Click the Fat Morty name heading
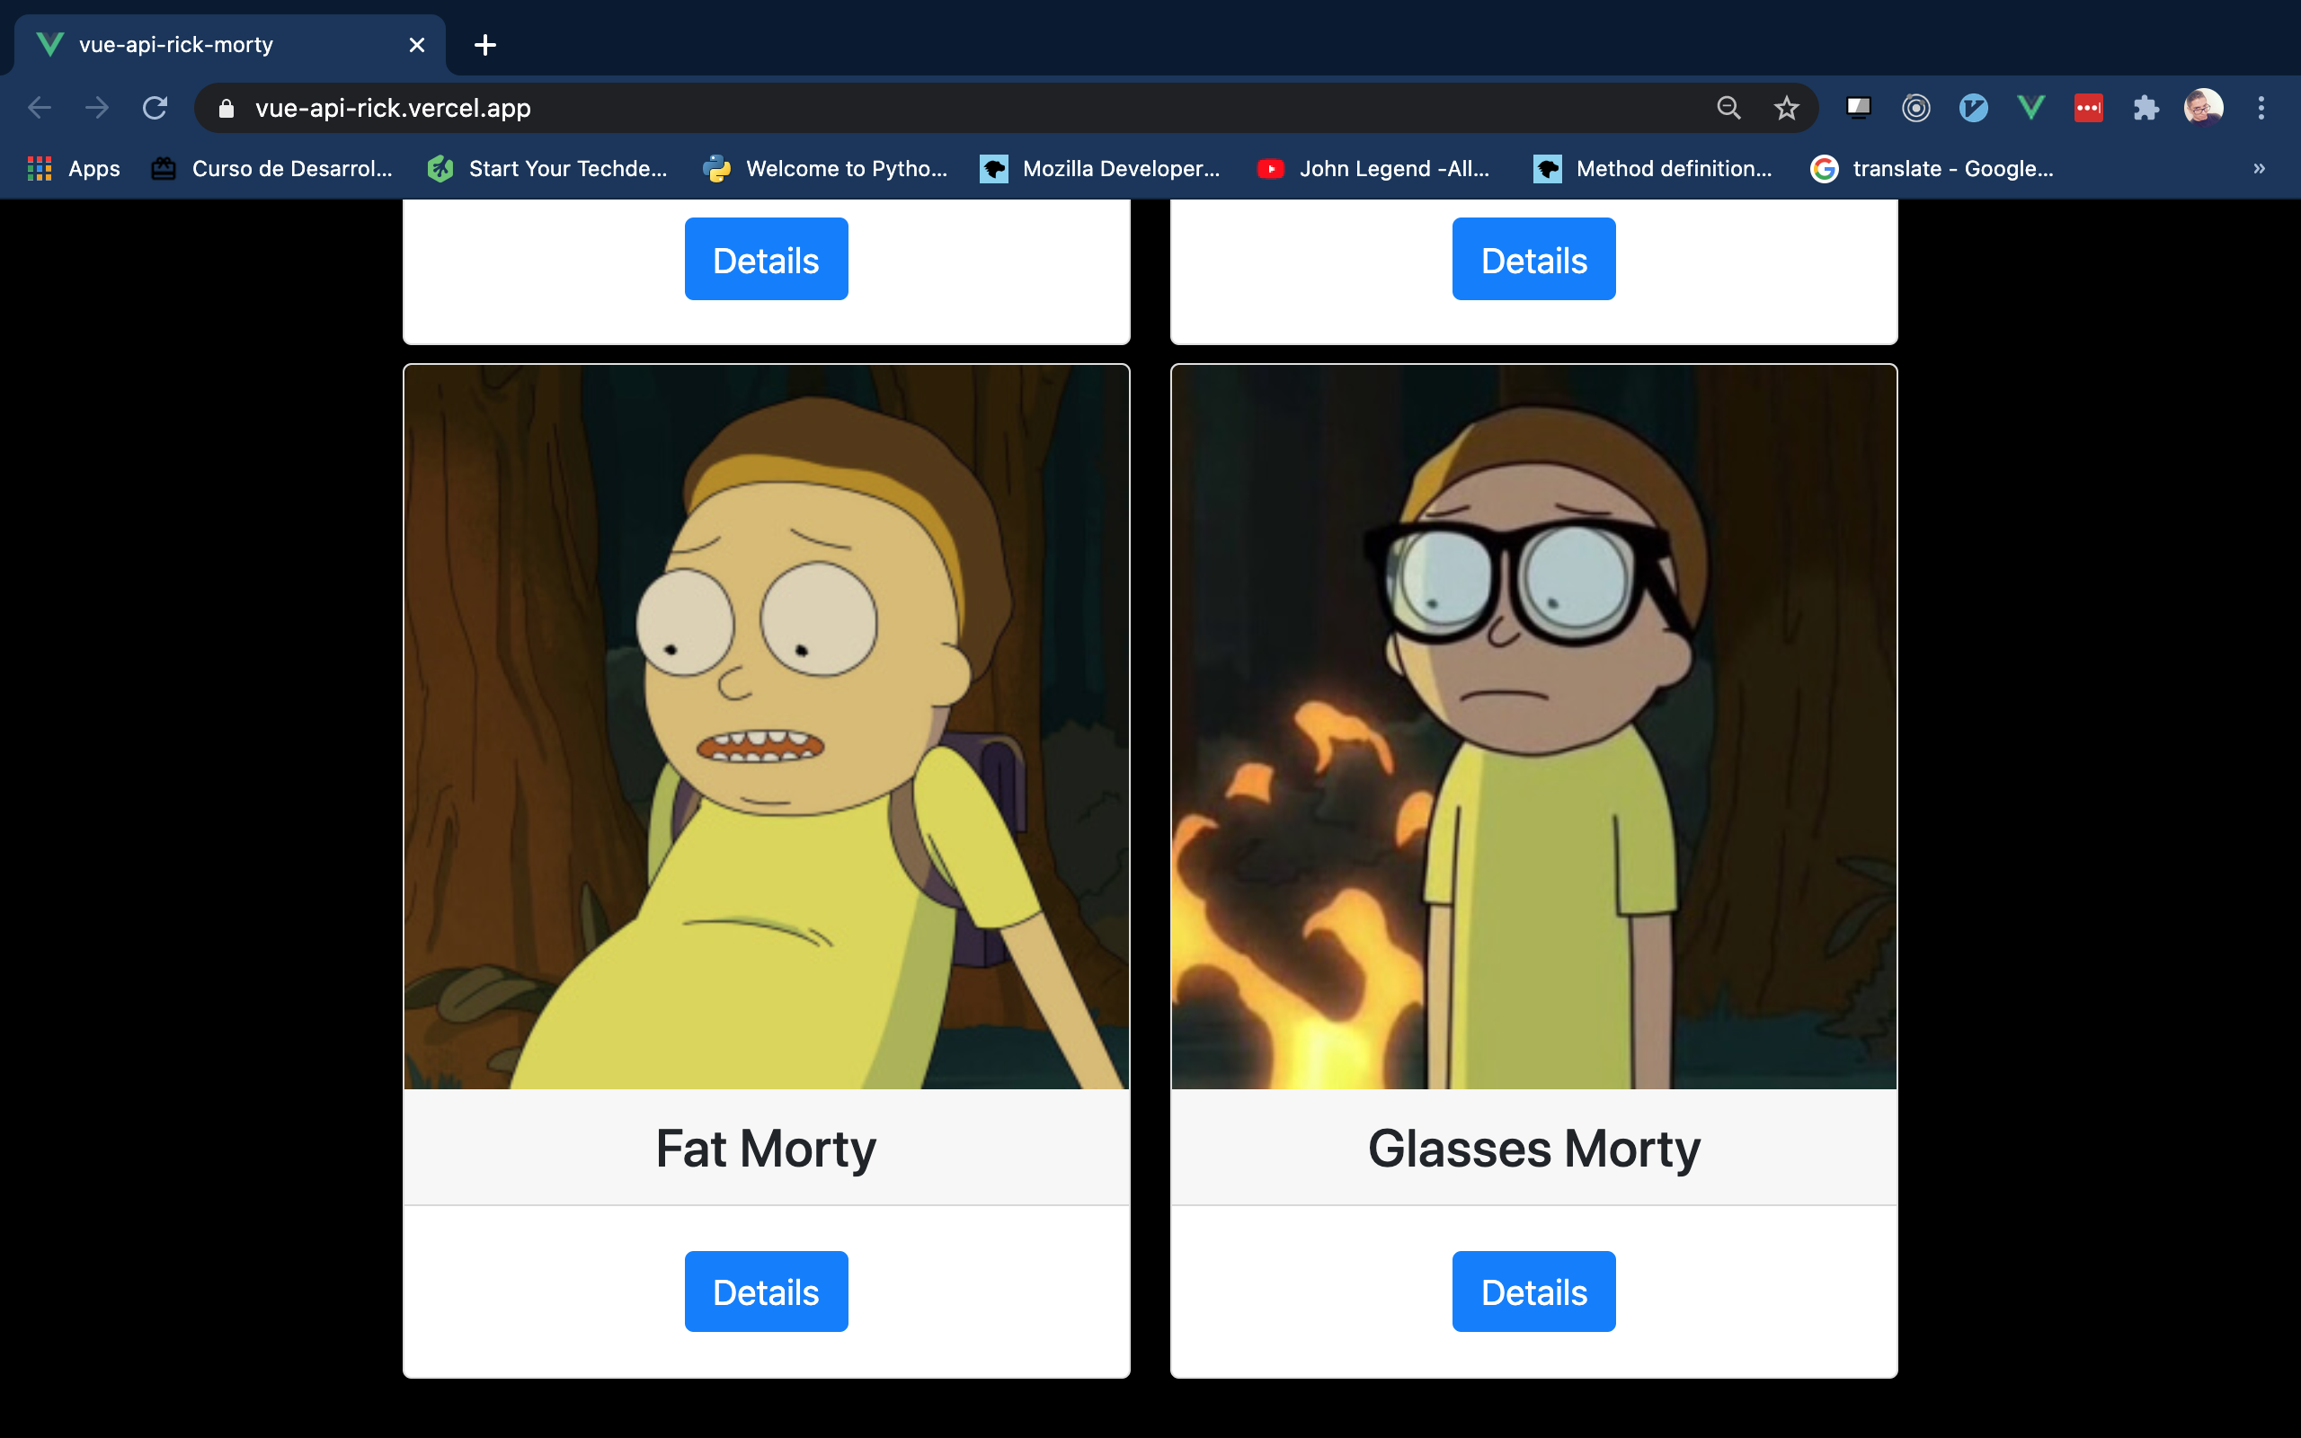This screenshot has width=2301, height=1438. point(766,1148)
